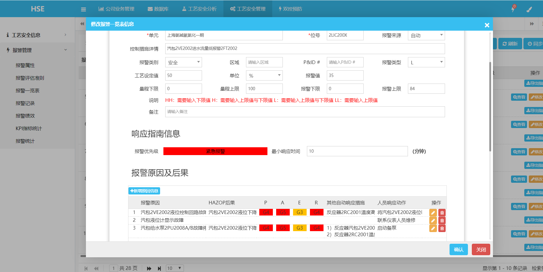Image resolution: width=543 pixels, height=272 pixels.
Task: Click the 新增原因信息 button
Action: pyautogui.click(x=144, y=191)
